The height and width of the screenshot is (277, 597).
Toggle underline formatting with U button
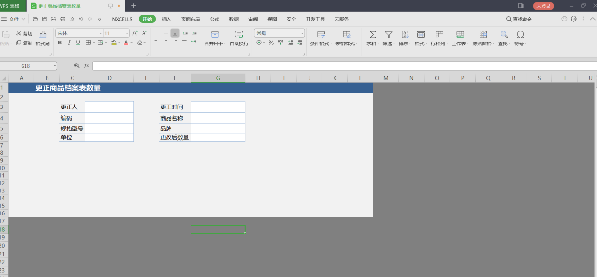78,43
